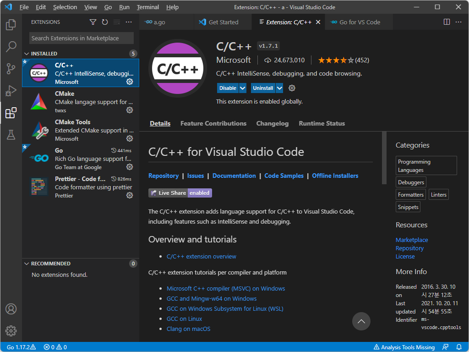Open Disable dropdown arrow

coord(243,88)
